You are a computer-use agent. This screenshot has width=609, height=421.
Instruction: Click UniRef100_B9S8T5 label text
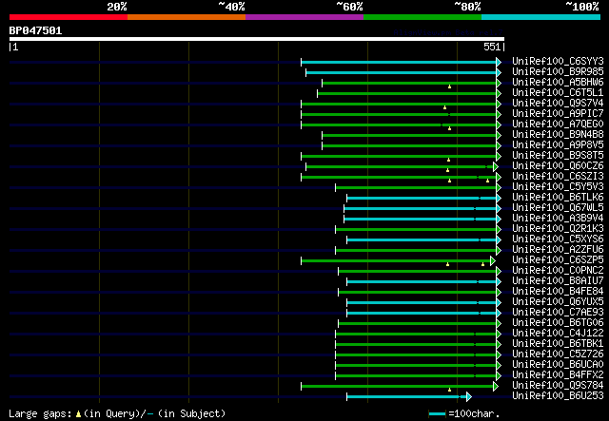(558, 156)
